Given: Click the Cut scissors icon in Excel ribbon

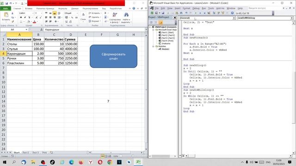Looking at the screenshot, I should 12,13.
